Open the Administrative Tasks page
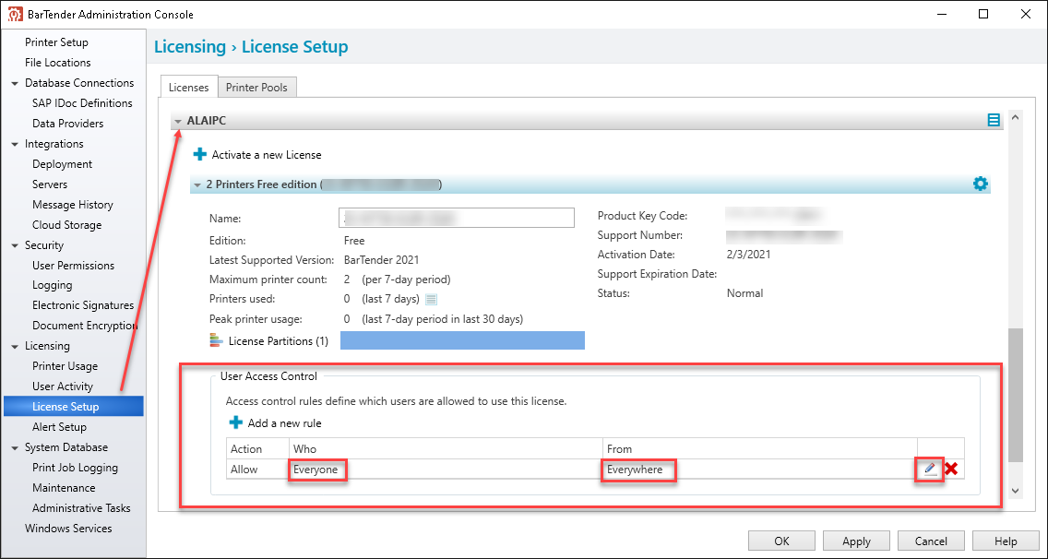Viewport: 1048px width, 559px height. 81,508
